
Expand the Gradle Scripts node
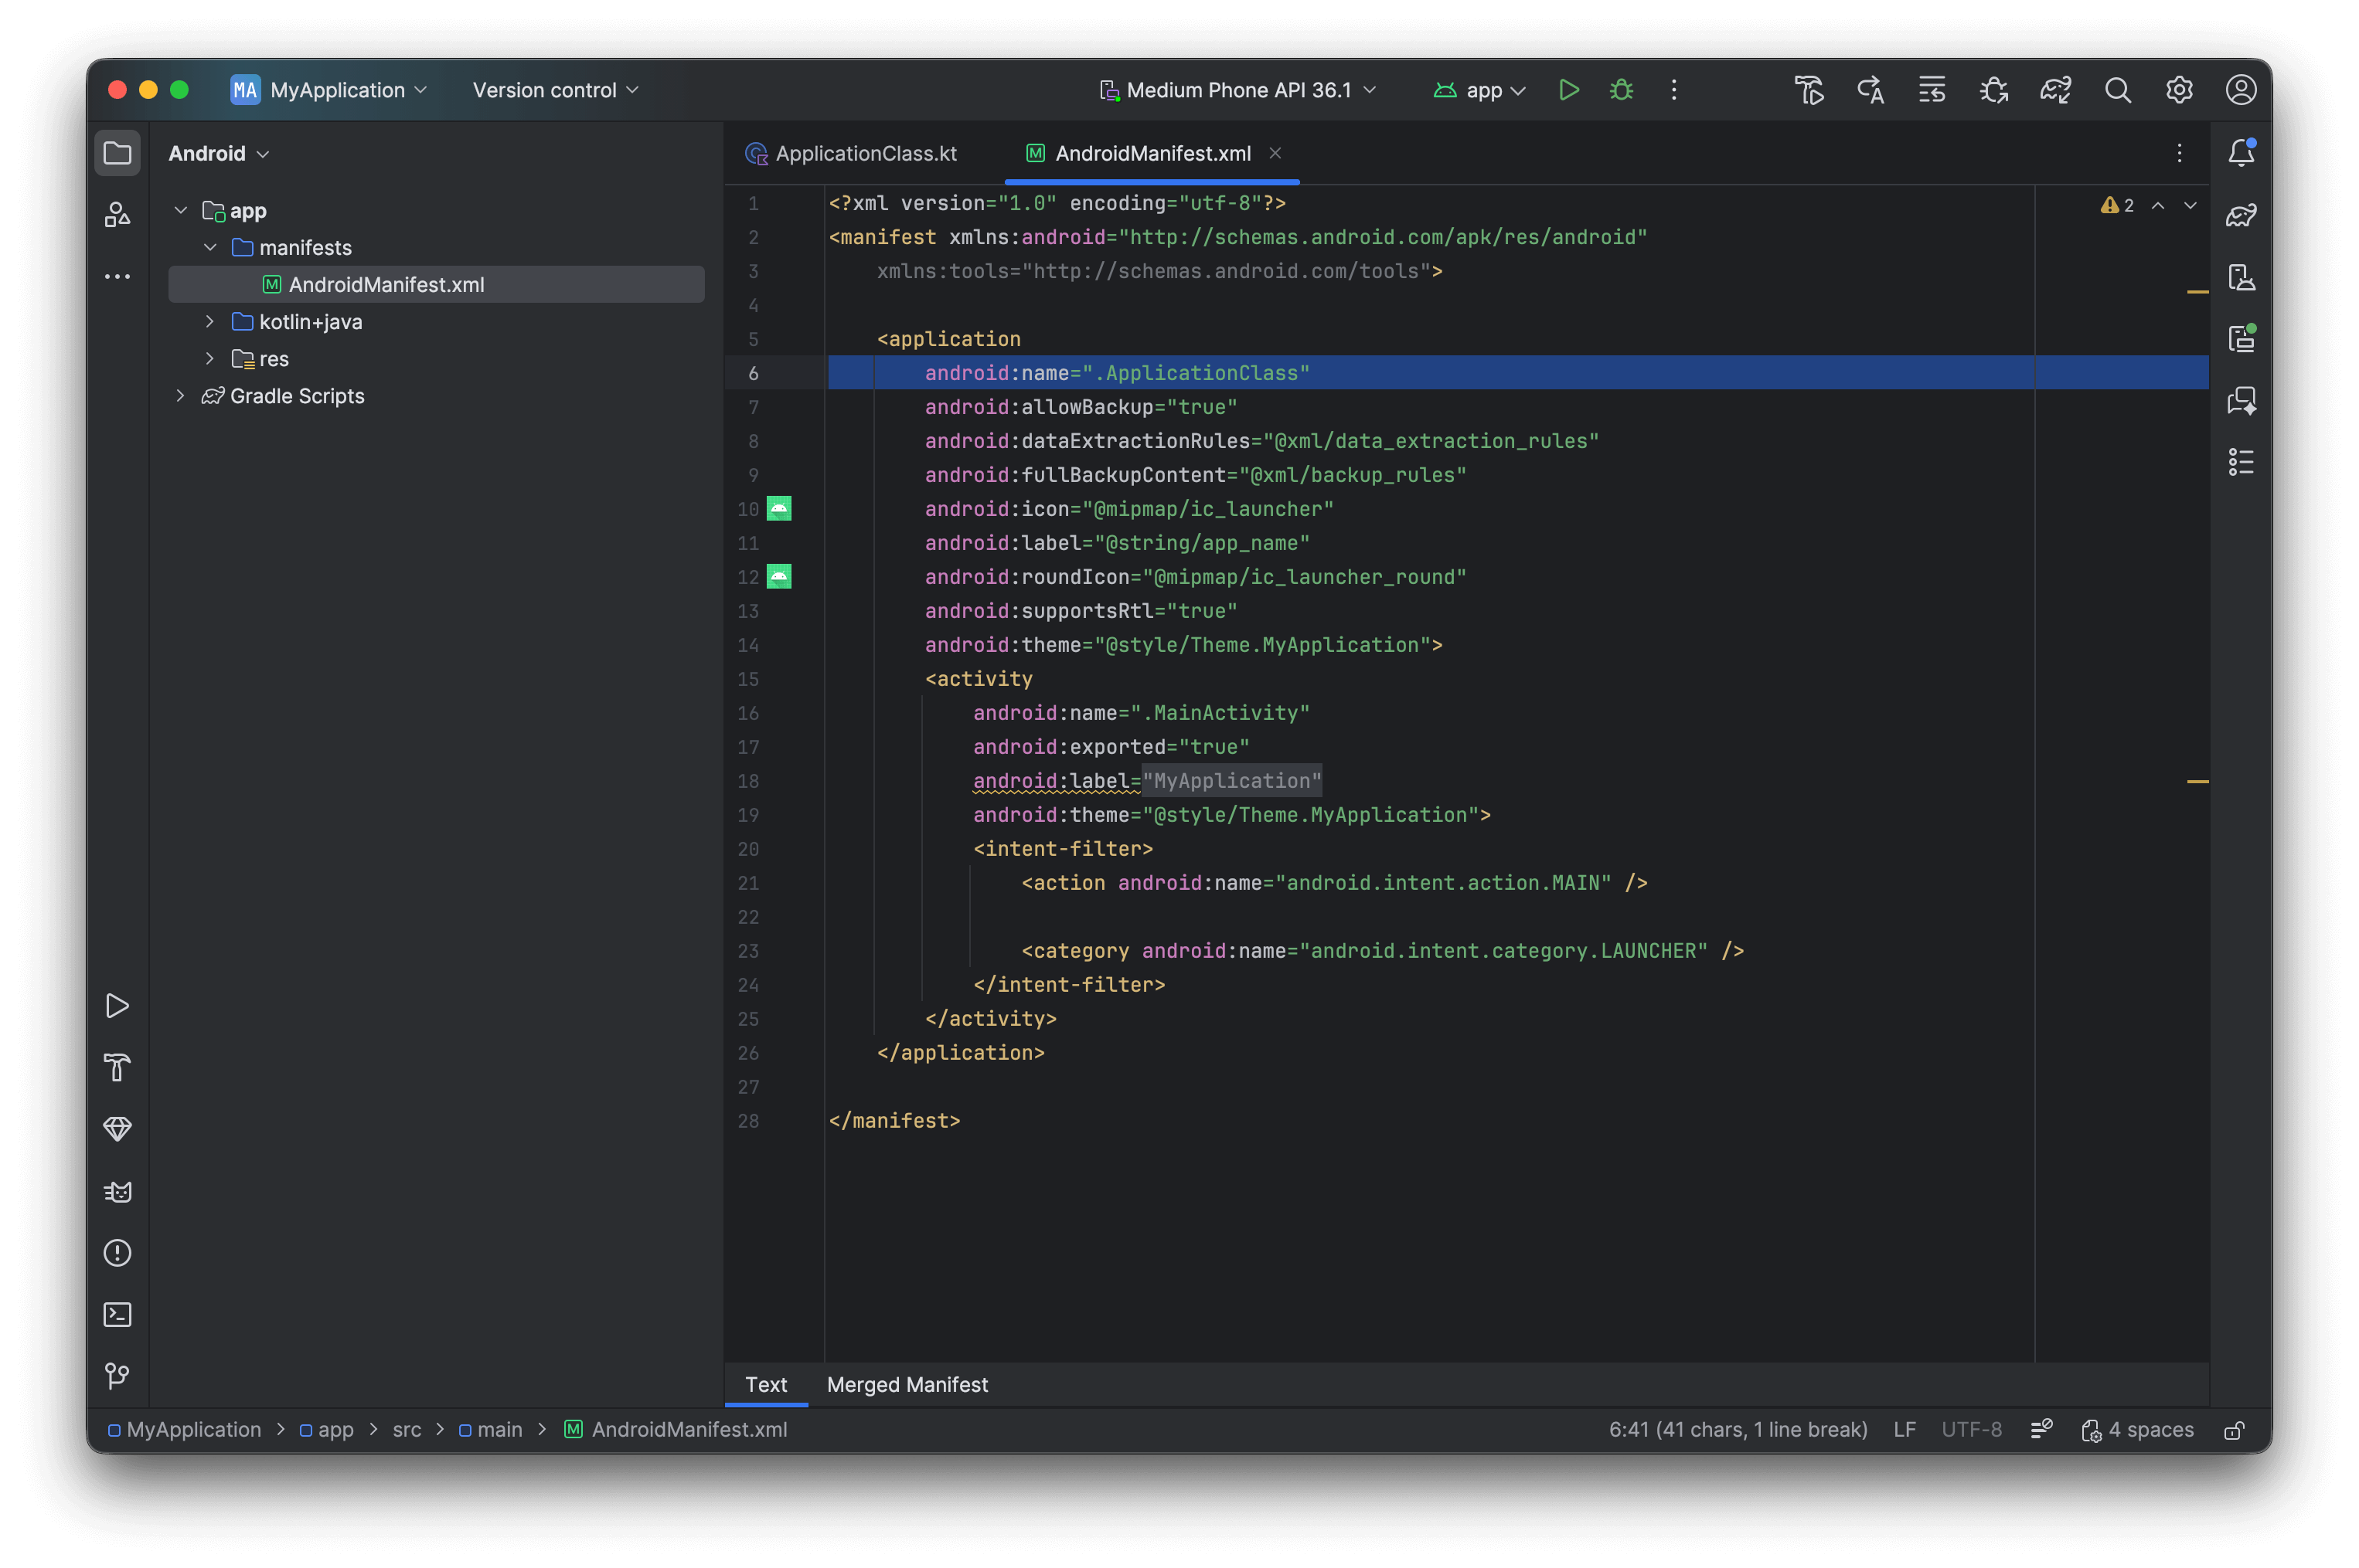[x=180, y=396]
